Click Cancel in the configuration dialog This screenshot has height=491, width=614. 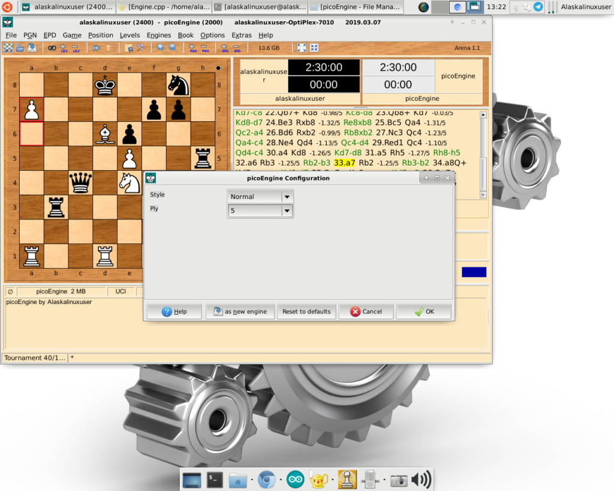366,312
